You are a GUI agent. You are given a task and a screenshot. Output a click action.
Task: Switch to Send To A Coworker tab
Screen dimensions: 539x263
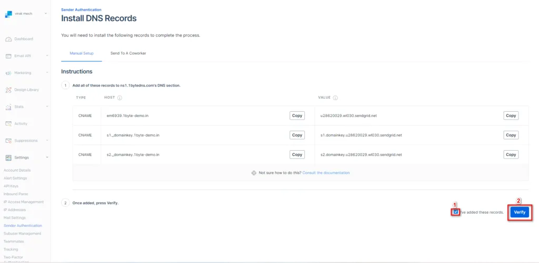click(x=128, y=54)
